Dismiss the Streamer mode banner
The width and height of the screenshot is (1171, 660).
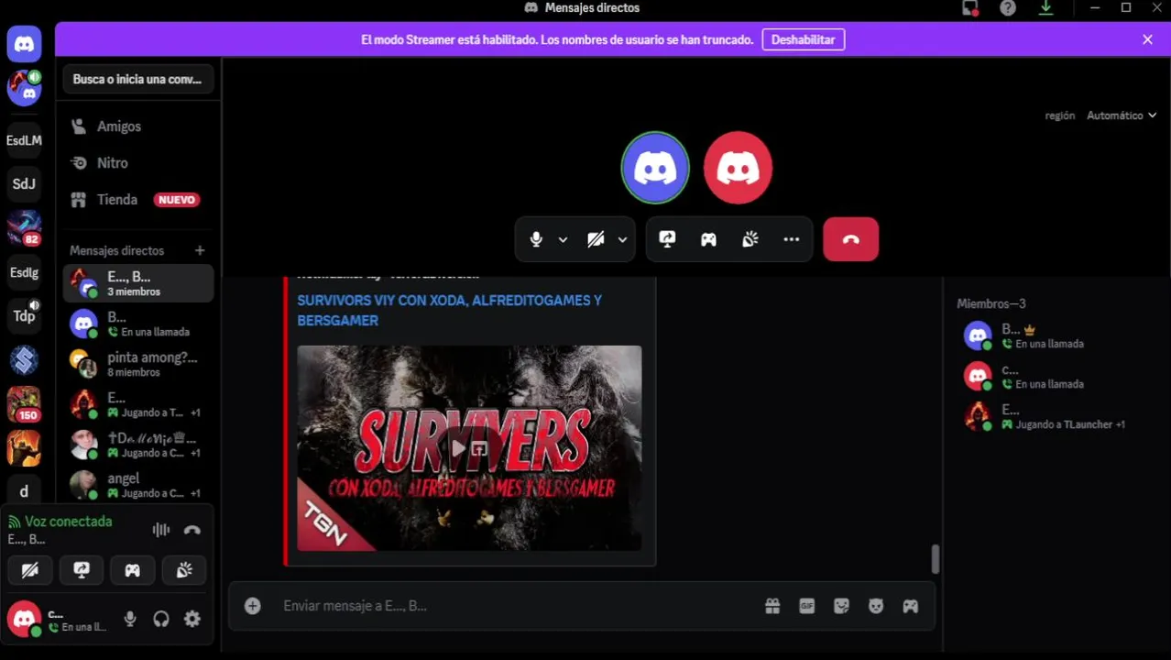point(1147,39)
